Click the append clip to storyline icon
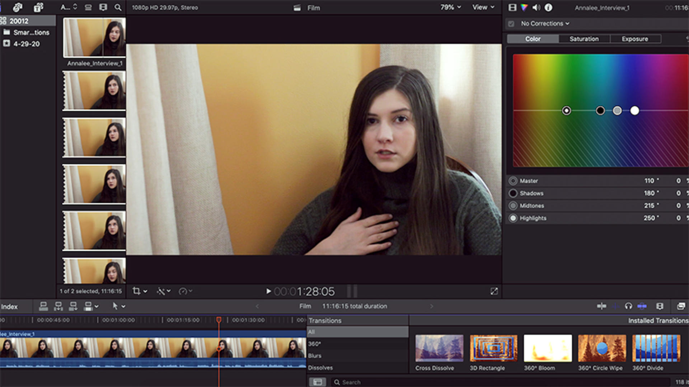Image resolution: width=689 pixels, height=387 pixels. 73,306
